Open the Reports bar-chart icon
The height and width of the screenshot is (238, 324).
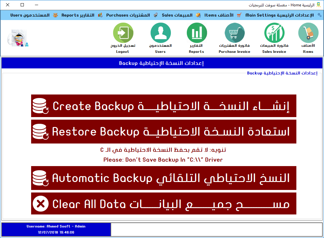[x=197, y=33]
